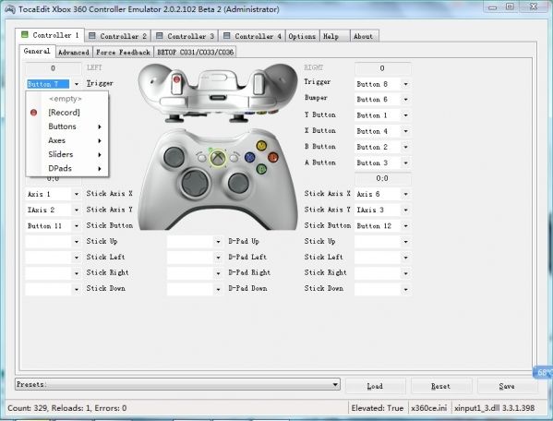Select the <empty> menu entry
The width and height of the screenshot is (553, 421).
66,99
